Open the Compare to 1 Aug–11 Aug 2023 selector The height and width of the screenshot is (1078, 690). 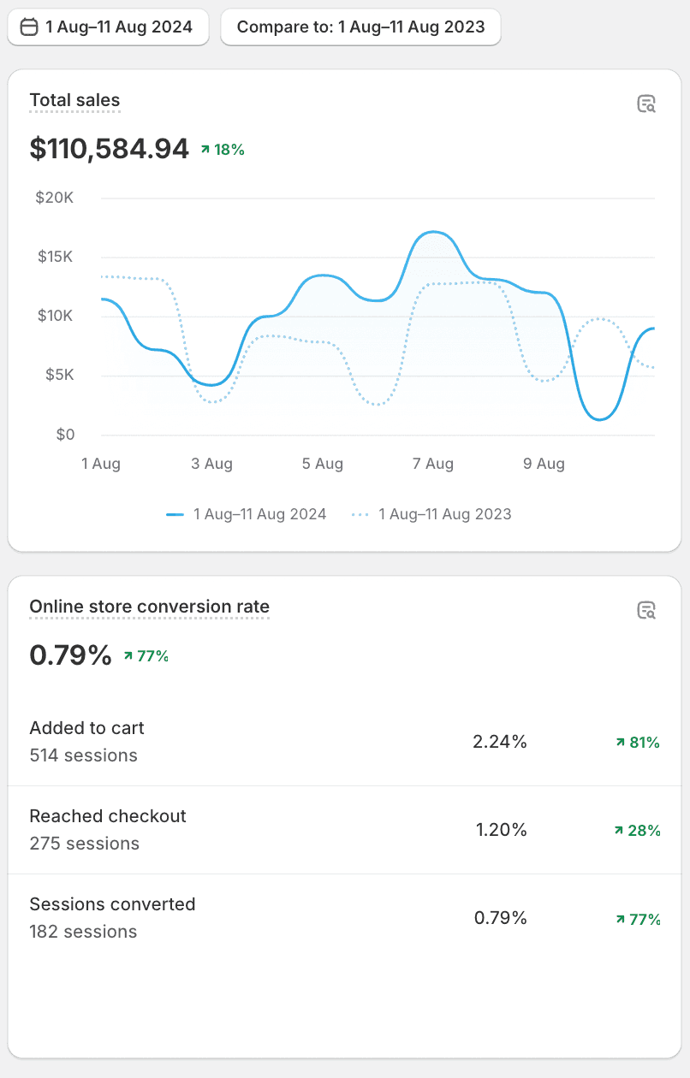(x=360, y=27)
